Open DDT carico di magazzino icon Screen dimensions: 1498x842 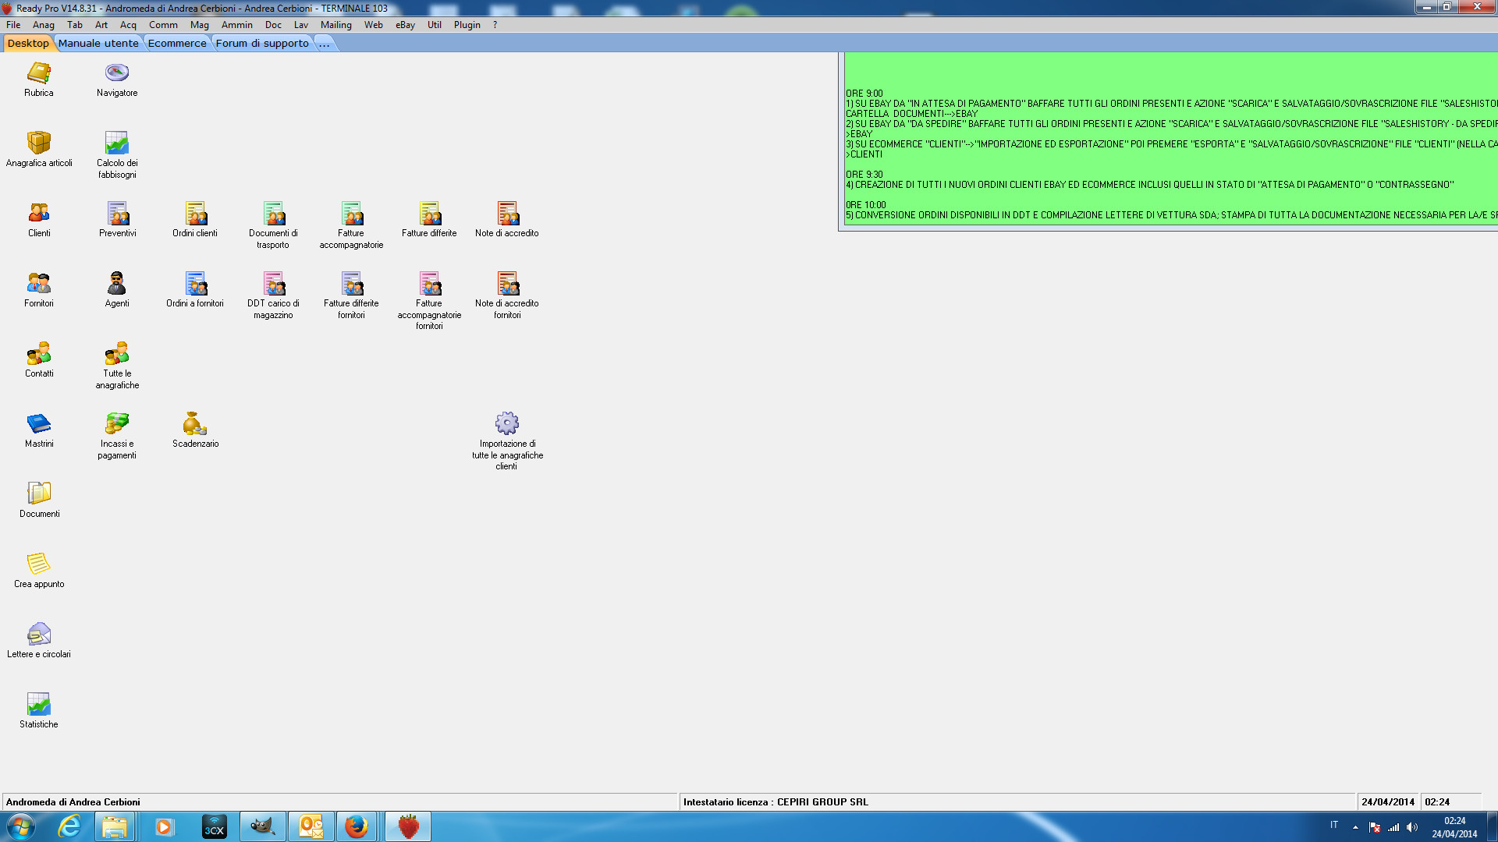coord(273,284)
